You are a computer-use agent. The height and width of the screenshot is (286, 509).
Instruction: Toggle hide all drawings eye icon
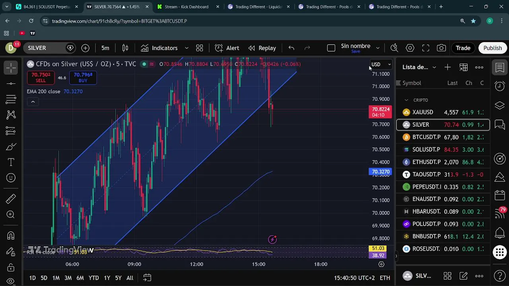(11, 281)
